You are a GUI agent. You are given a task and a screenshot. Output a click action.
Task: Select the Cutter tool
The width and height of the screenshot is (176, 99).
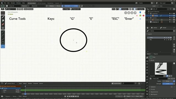pyautogui.click(x=3, y=28)
